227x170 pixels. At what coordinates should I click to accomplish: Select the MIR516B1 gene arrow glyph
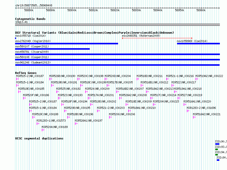pos(142,85)
